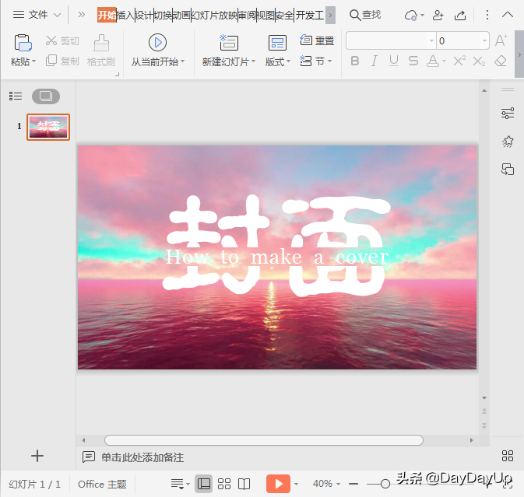Start slideshow via 从当前开始 icon
This screenshot has width=524, height=497.
click(157, 43)
